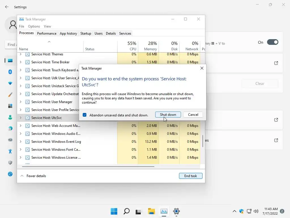Image resolution: width=290 pixels, height=218 pixels.
Task: Open Network & internet in Settings sidebar
Action: (x=10, y=83)
